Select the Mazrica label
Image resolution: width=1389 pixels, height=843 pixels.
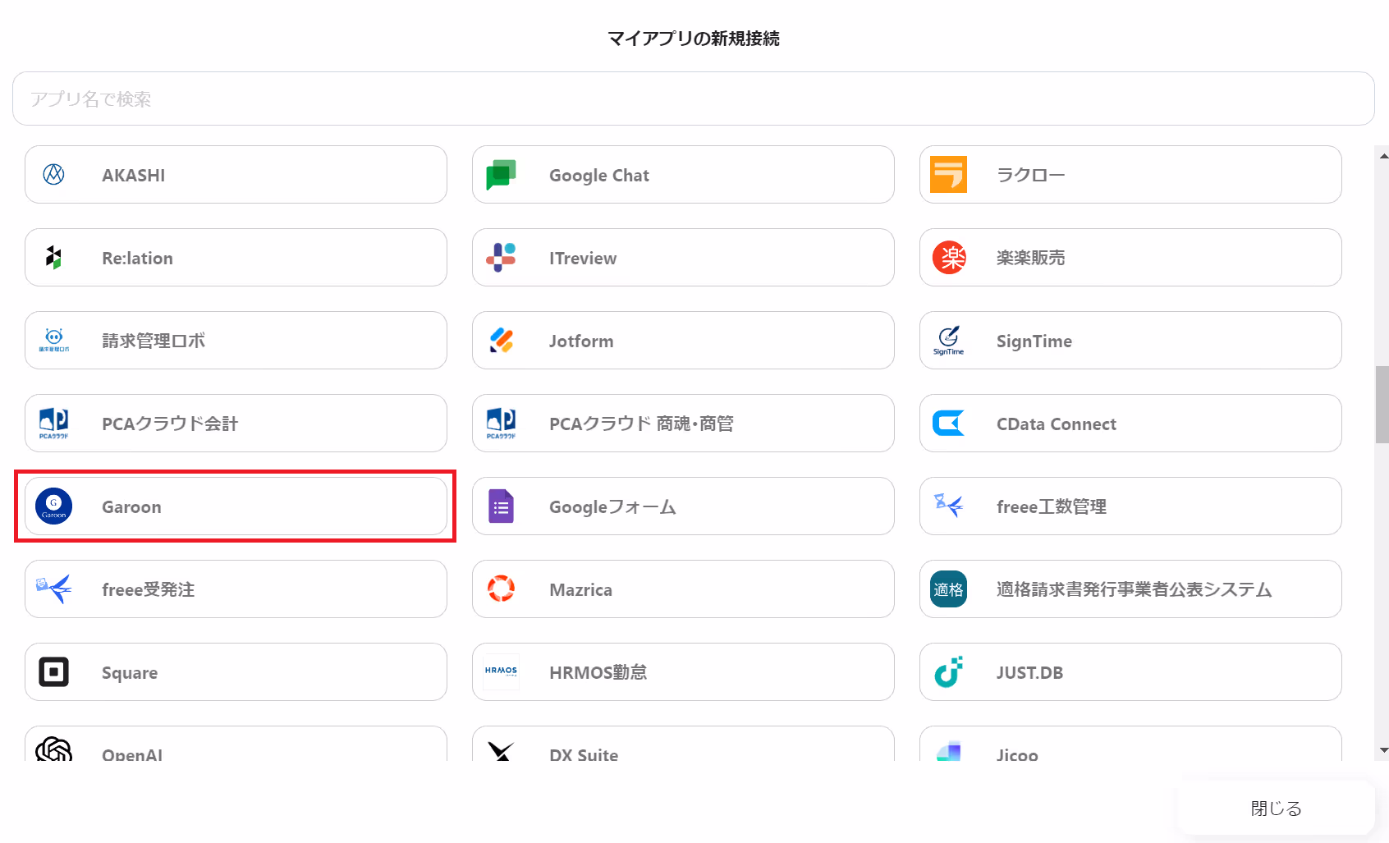coord(580,589)
